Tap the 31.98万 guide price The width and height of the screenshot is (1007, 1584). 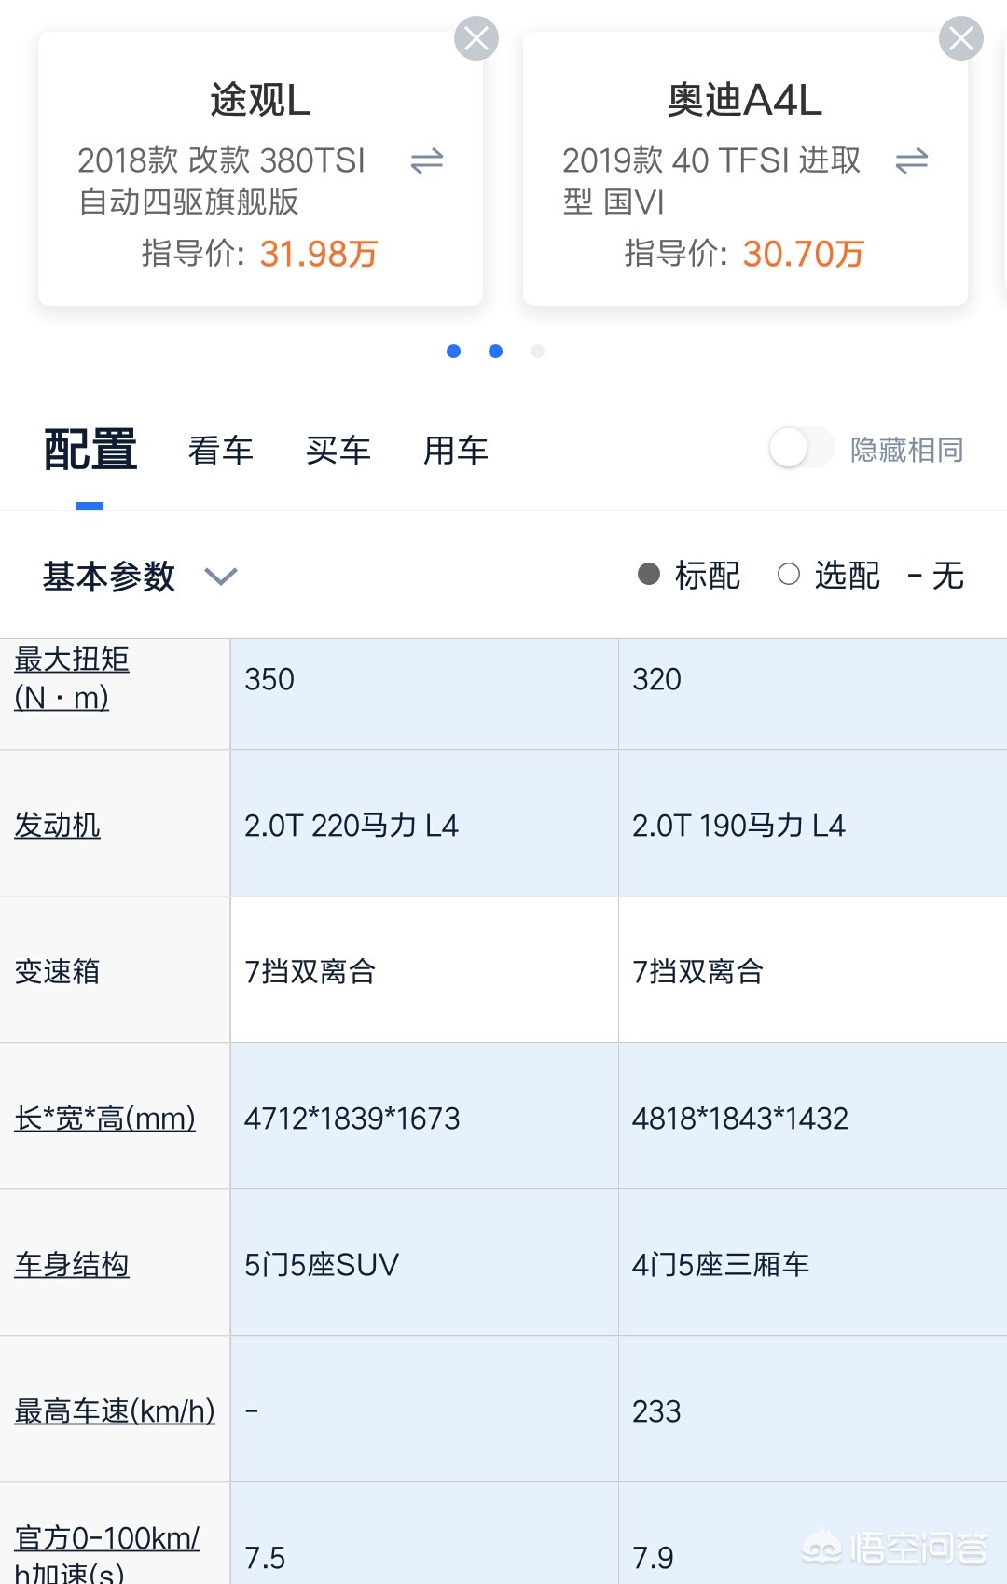319,254
